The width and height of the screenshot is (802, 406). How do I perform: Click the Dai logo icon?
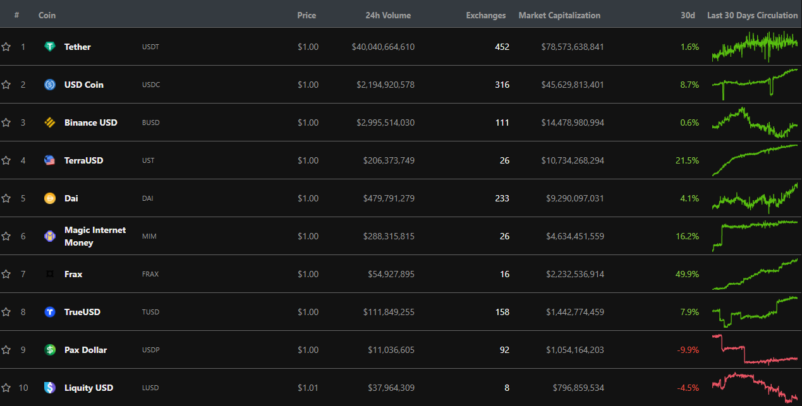pos(50,198)
